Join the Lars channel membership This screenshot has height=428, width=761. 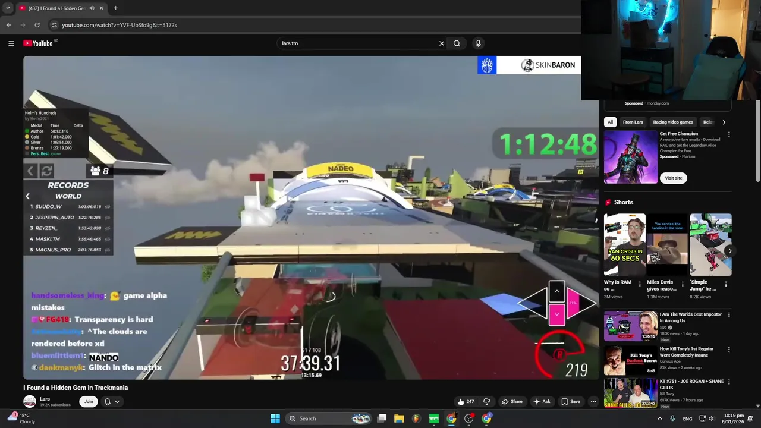[89, 402]
